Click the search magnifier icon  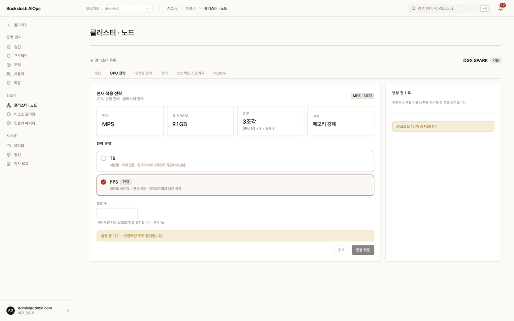(x=413, y=9)
